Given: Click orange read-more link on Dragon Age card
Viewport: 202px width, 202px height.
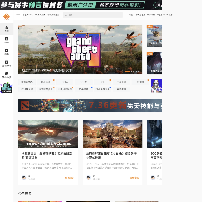Looking at the screenshot, I should pos(70,178).
